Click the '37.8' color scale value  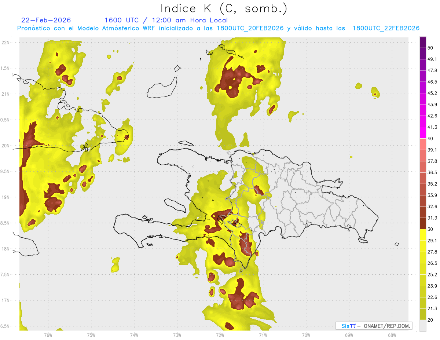(432, 161)
